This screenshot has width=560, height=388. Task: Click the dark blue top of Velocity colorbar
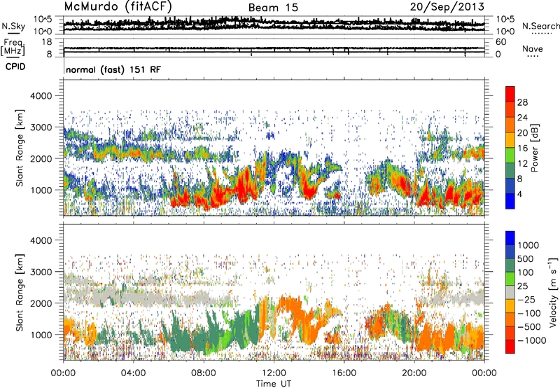[510, 238]
